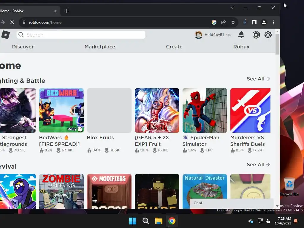Open the cloud sync tray icon
Image resolution: width=304 pixels, height=228 pixels.
251,221
